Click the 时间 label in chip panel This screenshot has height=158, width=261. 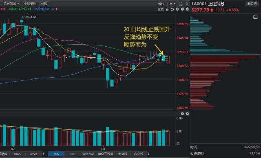pos(194,147)
